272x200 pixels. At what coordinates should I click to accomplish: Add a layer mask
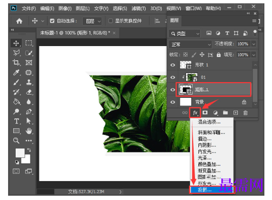205,113
